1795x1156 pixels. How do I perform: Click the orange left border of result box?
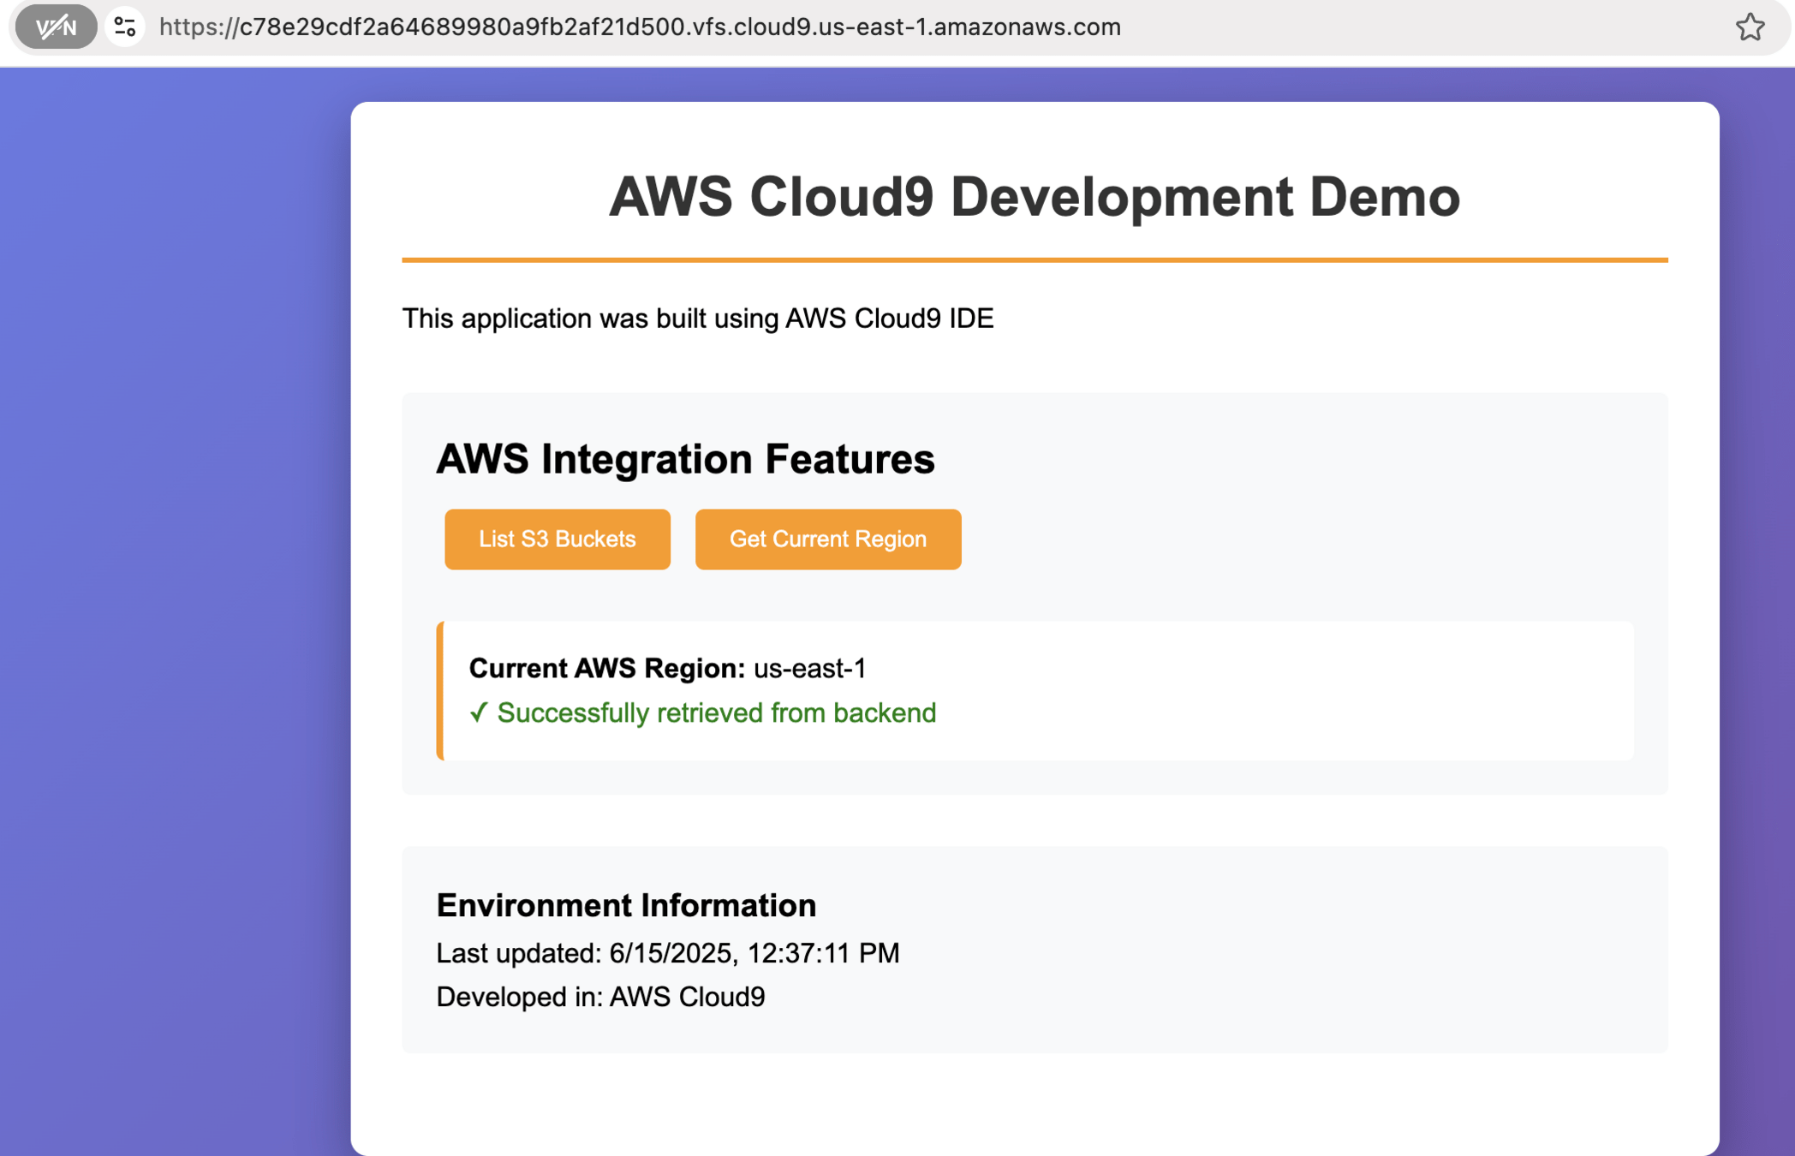pos(440,690)
